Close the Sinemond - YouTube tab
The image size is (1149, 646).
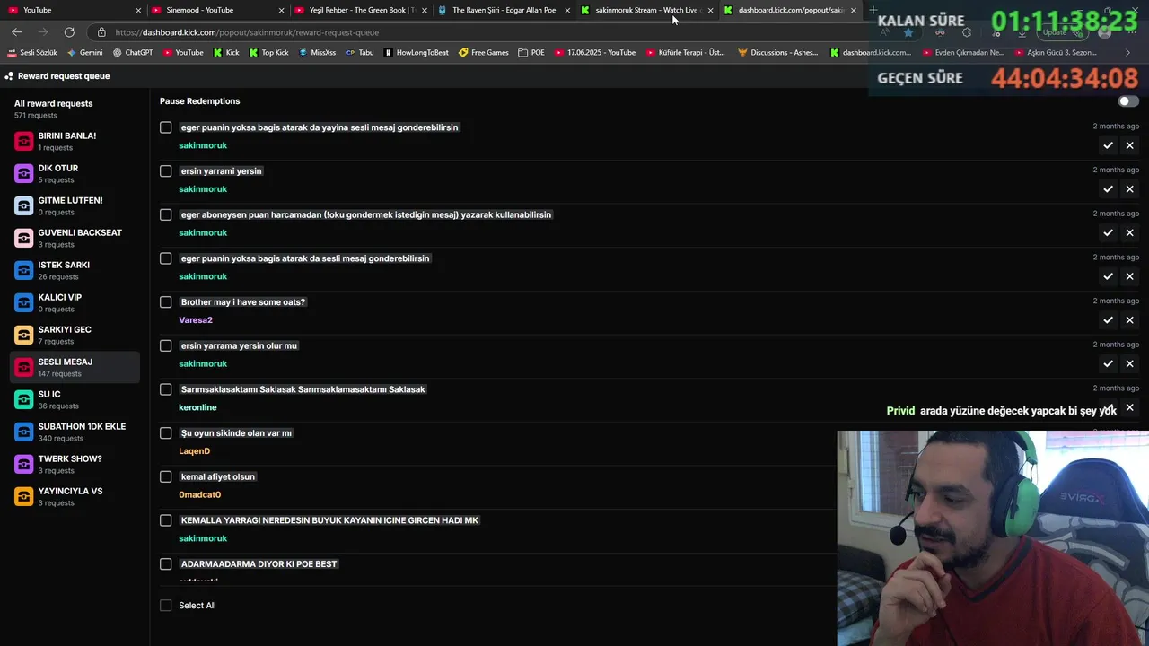click(281, 10)
